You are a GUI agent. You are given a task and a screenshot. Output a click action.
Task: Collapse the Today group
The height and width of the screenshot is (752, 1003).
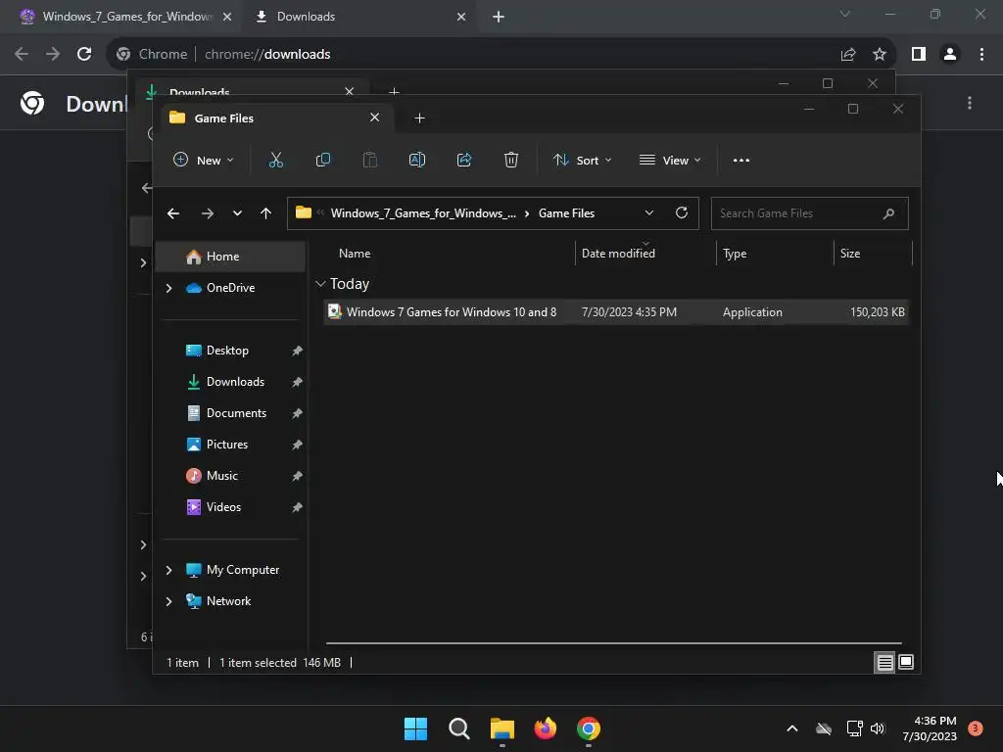[x=320, y=283]
